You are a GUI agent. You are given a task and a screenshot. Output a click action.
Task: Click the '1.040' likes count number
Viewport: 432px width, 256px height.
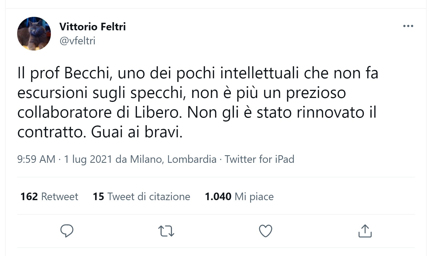[x=218, y=196]
